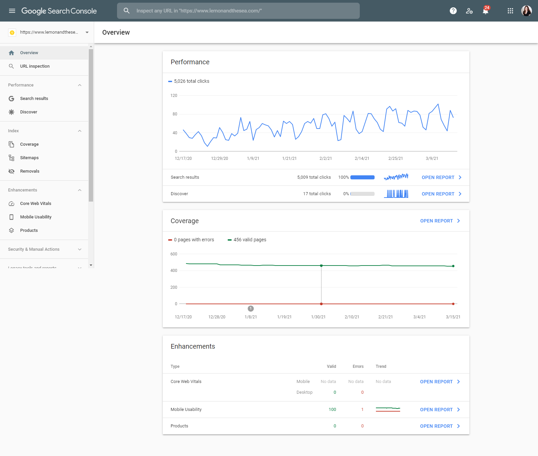The width and height of the screenshot is (538, 456).
Task: Click the Sitemaps tree icon
Action: (11, 158)
